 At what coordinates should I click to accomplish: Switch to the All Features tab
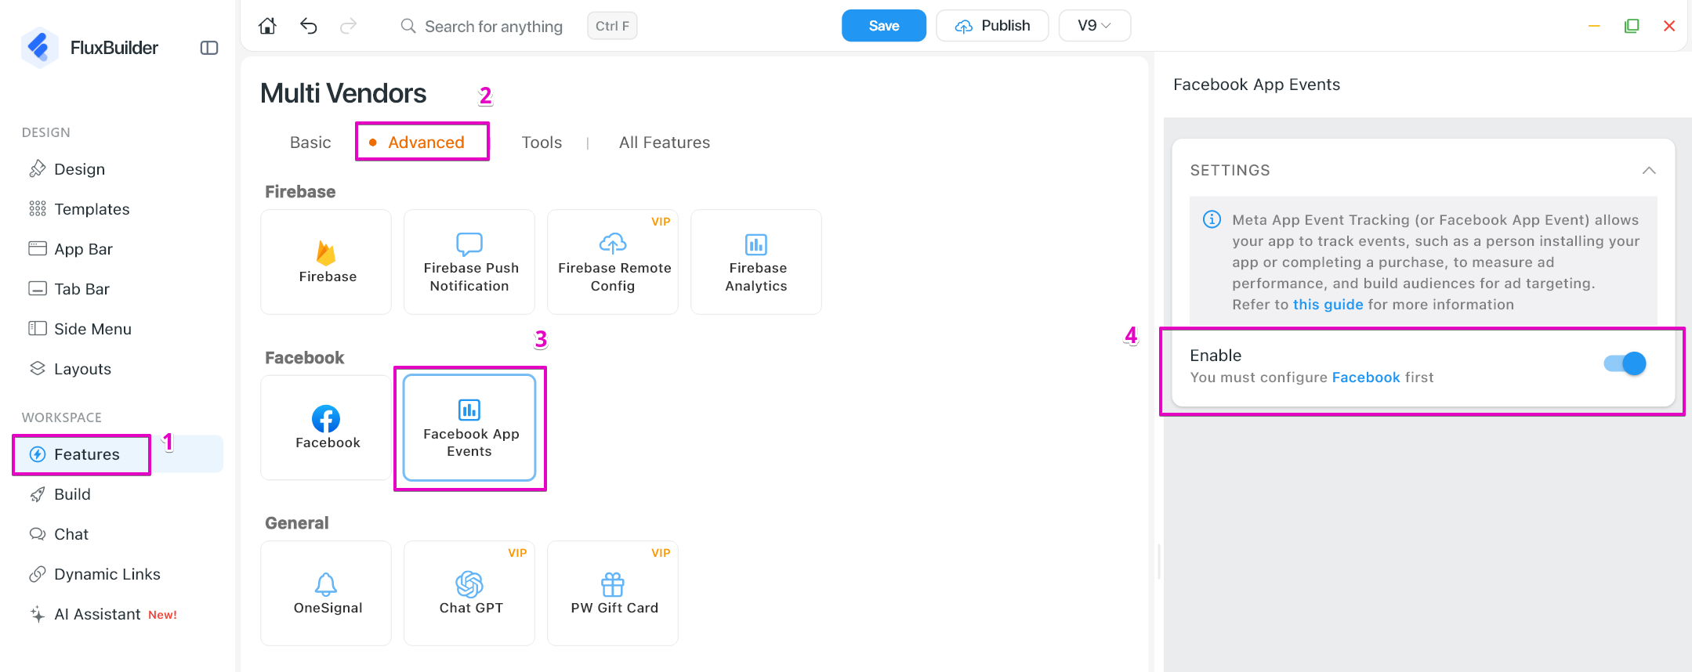(665, 143)
